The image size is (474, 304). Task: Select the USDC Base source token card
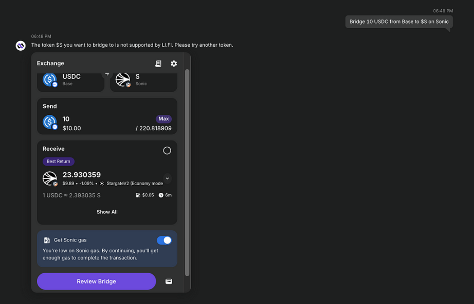71,82
